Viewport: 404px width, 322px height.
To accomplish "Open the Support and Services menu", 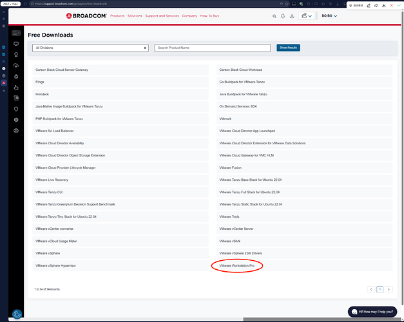I will pyautogui.click(x=162, y=16).
